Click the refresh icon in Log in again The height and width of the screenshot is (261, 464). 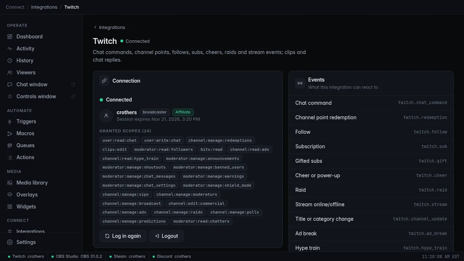click(107, 236)
